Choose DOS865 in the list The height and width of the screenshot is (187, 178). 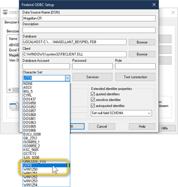(46, 126)
